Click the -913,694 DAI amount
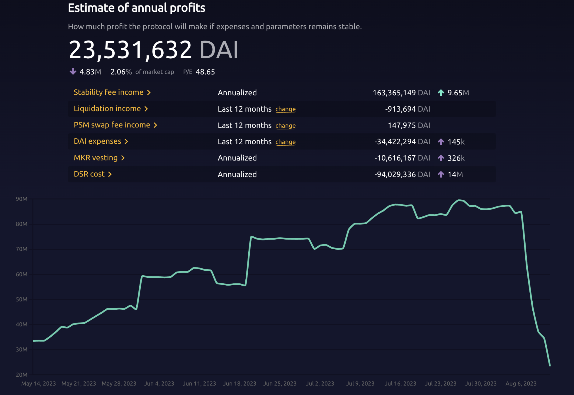 (x=408, y=109)
